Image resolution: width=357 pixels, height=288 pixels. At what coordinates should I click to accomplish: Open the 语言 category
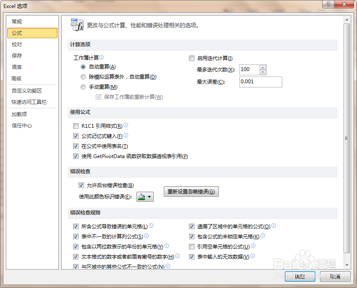(32, 67)
